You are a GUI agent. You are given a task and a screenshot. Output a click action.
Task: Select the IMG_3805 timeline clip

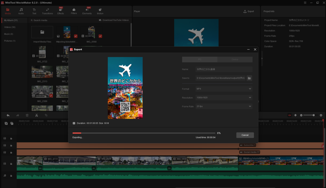click(x=205, y=164)
